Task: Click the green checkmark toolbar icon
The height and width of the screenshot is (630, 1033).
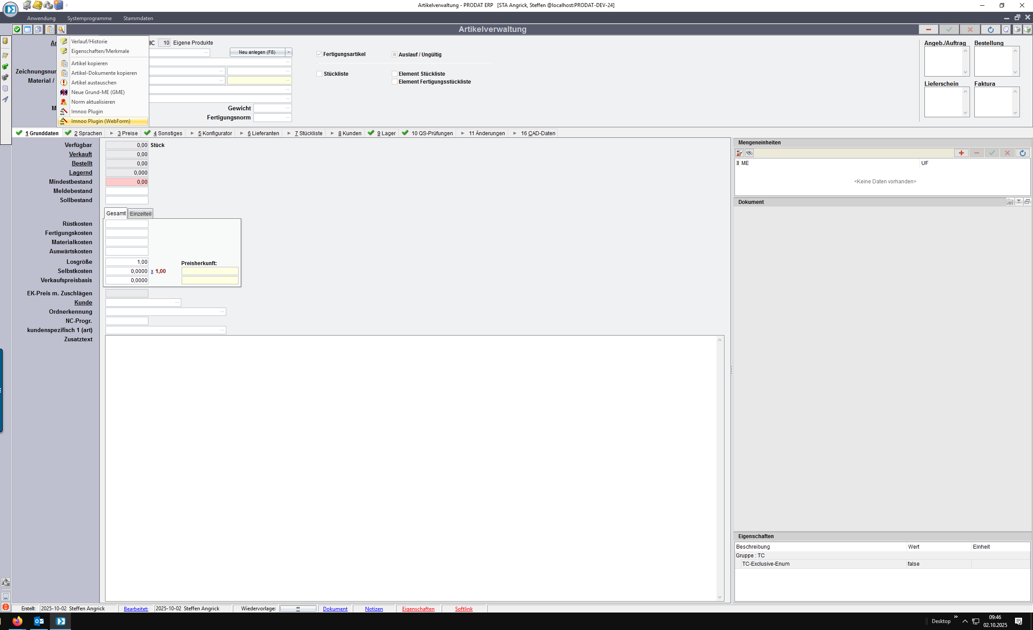Action: click(x=17, y=29)
